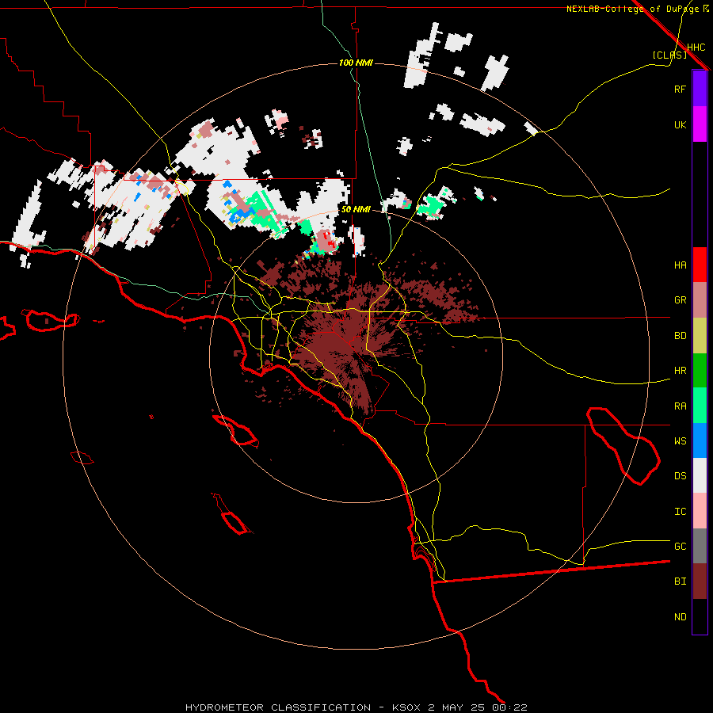
Task: Click the ND legend label
Action: click(680, 617)
